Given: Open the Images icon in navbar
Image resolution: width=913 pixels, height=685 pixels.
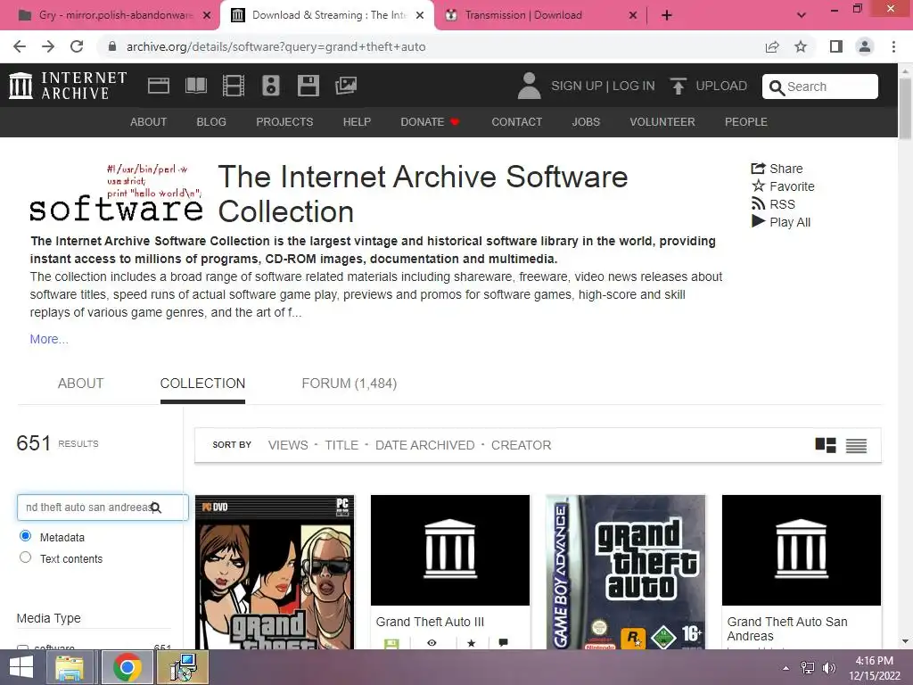Looking at the screenshot, I should point(346,86).
